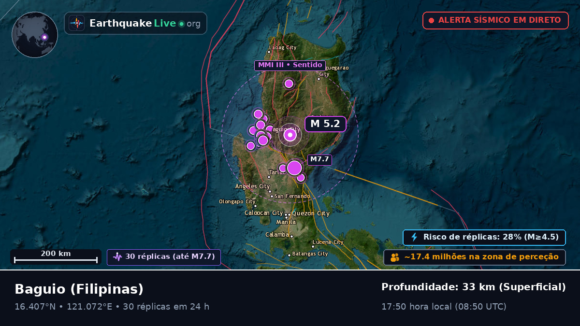
Task: Click the 17:50 hora local timestamp
Action: coord(444,307)
